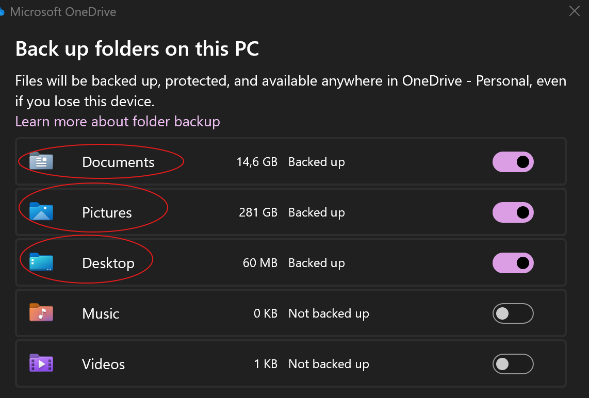
Task: Click the Music folder name text
Action: (x=101, y=313)
